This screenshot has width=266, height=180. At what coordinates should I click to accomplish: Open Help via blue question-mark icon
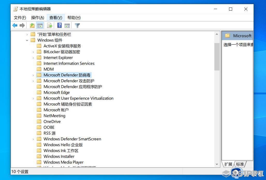click(59, 25)
